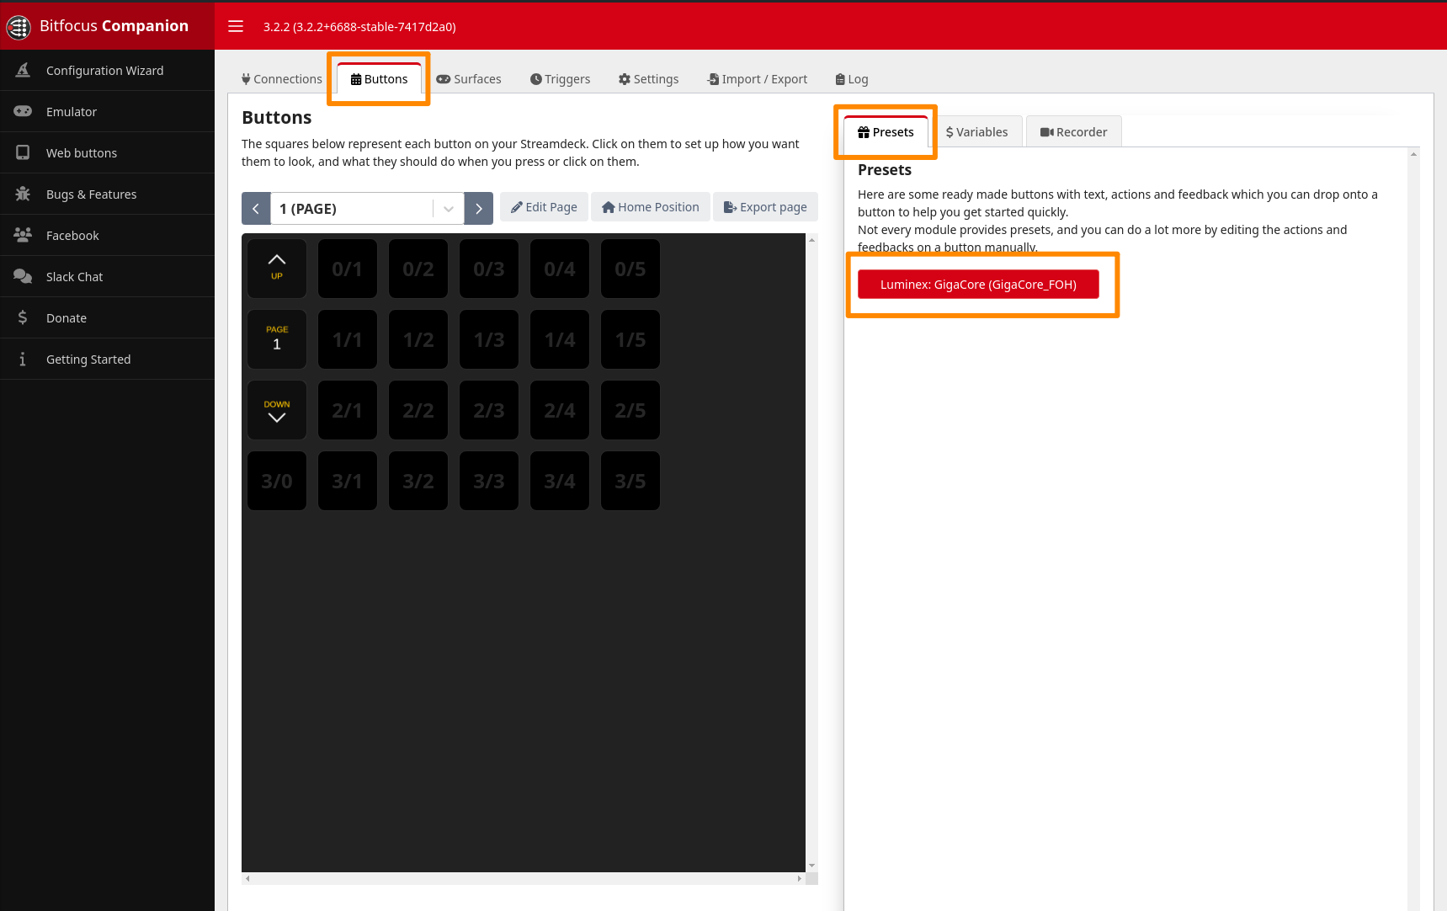Open the Emulator from sidebar
The height and width of the screenshot is (911, 1447).
[72, 112]
